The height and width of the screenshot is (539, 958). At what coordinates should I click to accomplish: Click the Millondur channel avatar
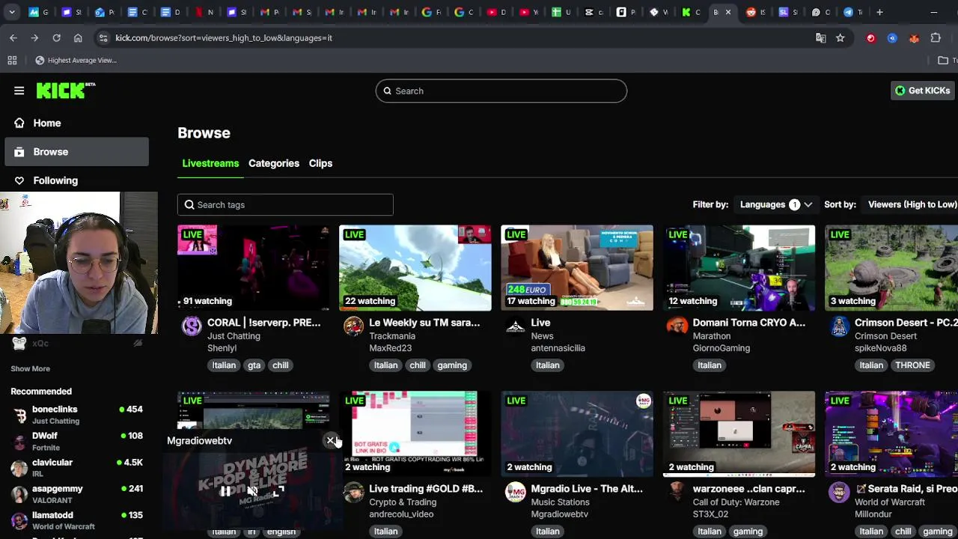(x=839, y=492)
